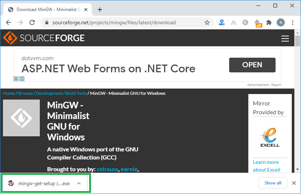Close the ad with the X icon

coord(16,79)
